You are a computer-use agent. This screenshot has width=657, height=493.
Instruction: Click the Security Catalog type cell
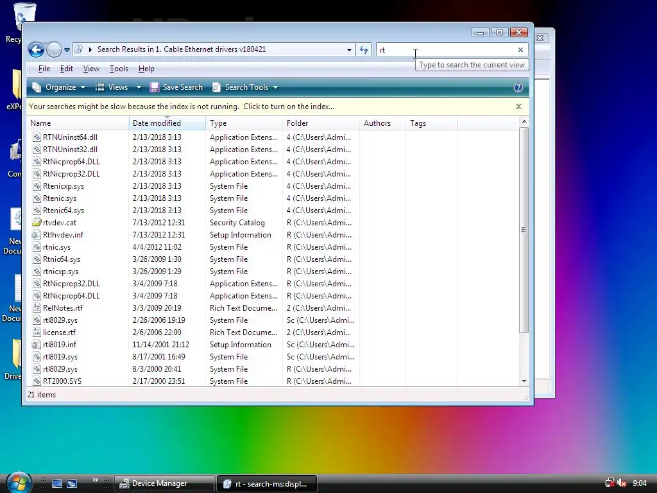click(x=237, y=223)
